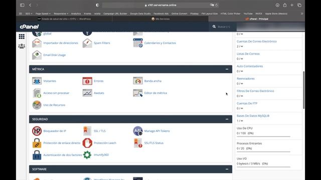Open the Facebook Ads bookmark
This screenshot has height=180, width=321.
point(161,13)
